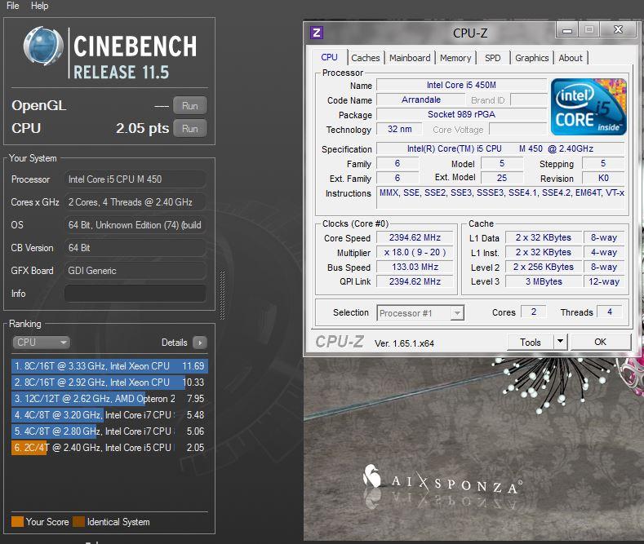
Task: Click the CPU Name field Intel Core i5 450M
Action: tap(462, 85)
